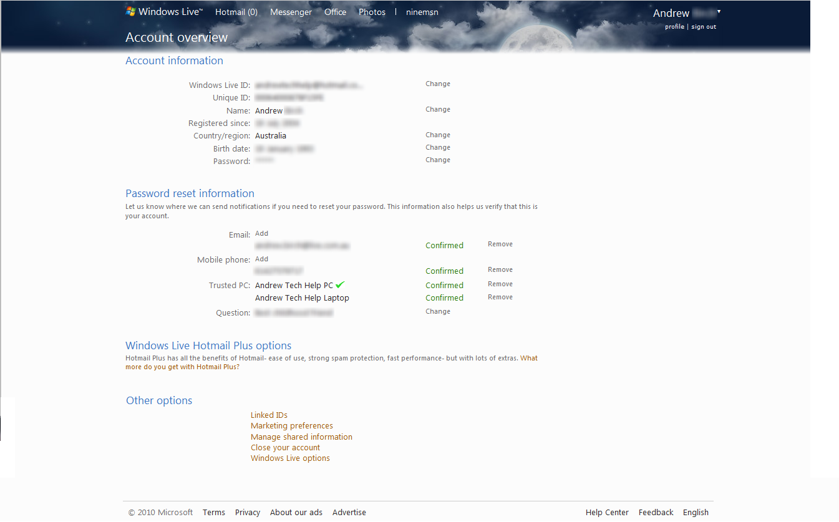
Task: Open the Terms footer link
Action: (x=214, y=512)
